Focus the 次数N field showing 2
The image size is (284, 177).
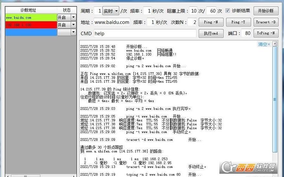[x=192, y=22]
